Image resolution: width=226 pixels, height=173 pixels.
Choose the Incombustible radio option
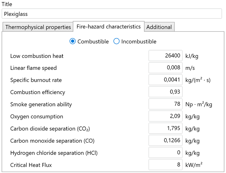tap(117, 41)
